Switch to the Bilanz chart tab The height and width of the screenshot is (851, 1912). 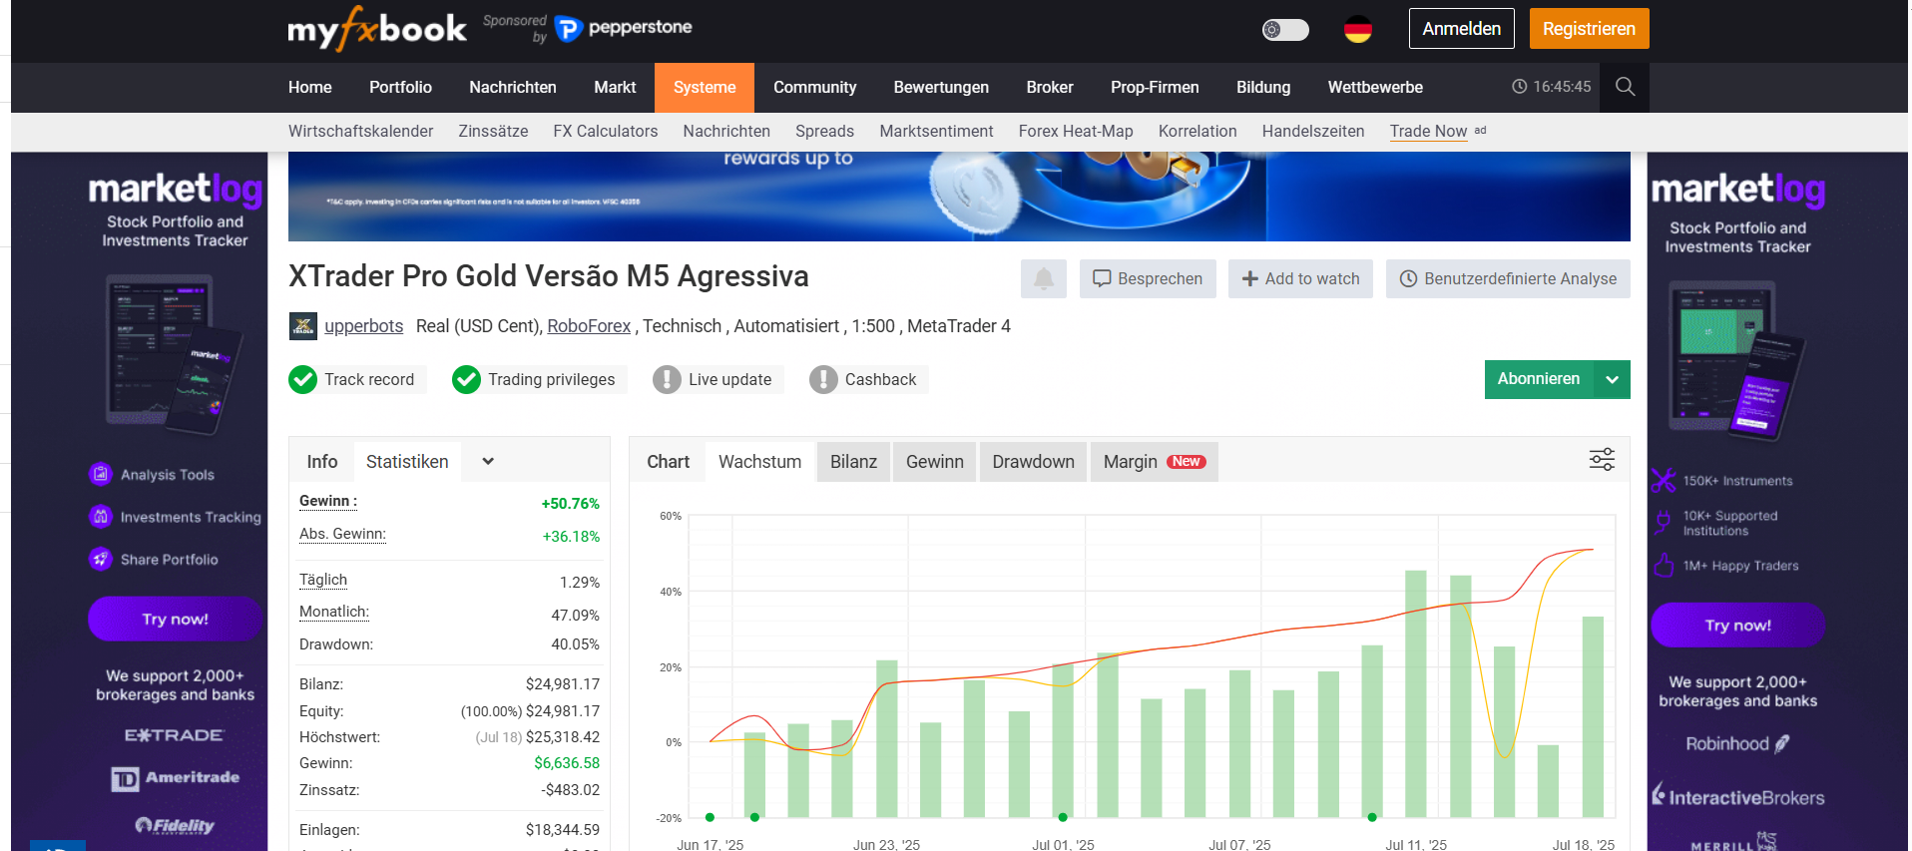tap(853, 462)
